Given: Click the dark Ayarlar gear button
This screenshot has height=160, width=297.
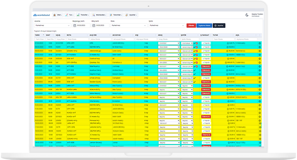Looking at the screenshot, I should 219,25.
